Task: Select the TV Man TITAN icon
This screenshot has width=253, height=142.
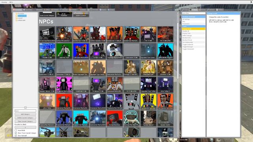Action: pos(98,51)
